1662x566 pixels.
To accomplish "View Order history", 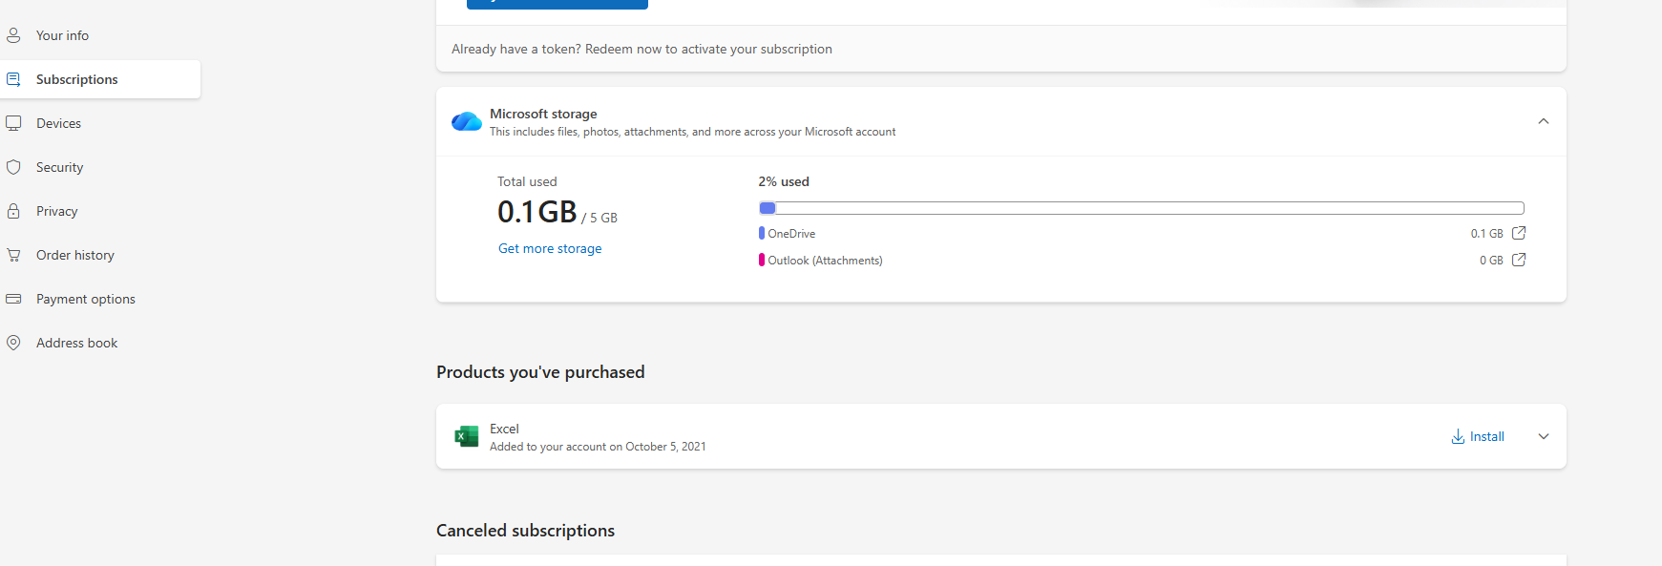I will 74,255.
